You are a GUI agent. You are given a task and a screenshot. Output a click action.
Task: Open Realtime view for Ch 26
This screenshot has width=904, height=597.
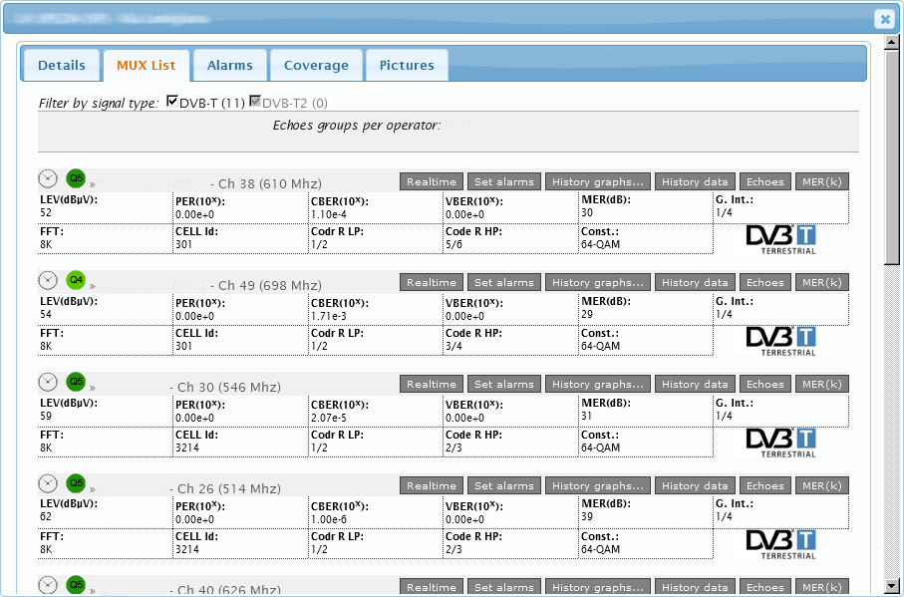[x=432, y=485]
